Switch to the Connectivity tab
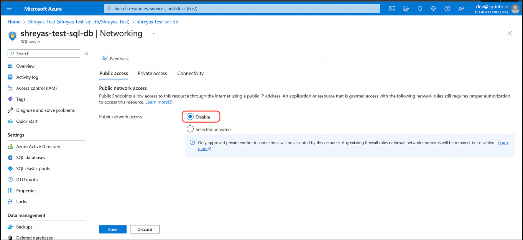 pyautogui.click(x=190, y=73)
